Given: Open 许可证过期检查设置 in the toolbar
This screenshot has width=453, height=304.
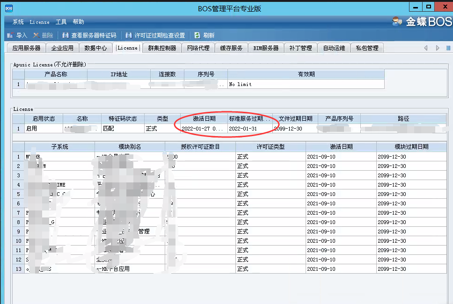Looking at the screenshot, I should click(155, 35).
